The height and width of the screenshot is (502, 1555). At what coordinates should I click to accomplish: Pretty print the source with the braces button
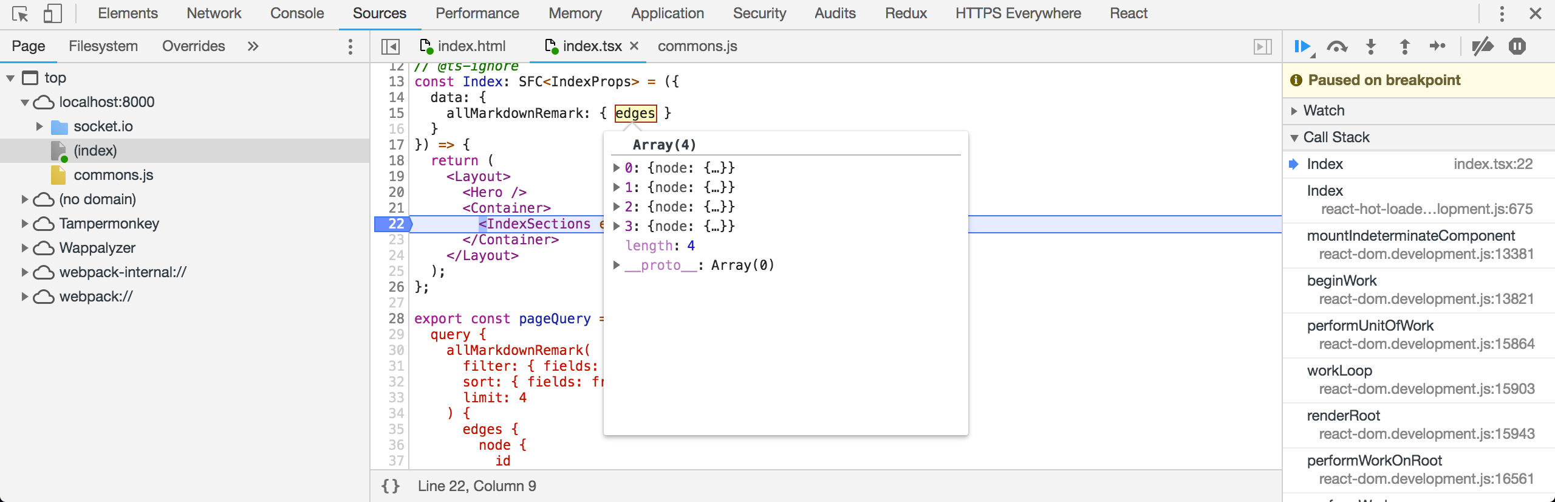[391, 486]
